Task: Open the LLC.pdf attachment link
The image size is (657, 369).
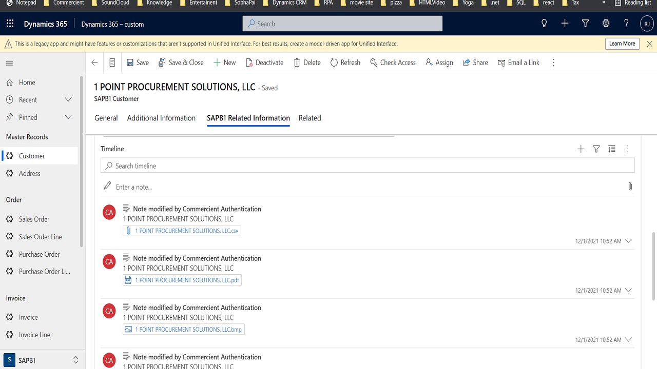Action: 182,280
